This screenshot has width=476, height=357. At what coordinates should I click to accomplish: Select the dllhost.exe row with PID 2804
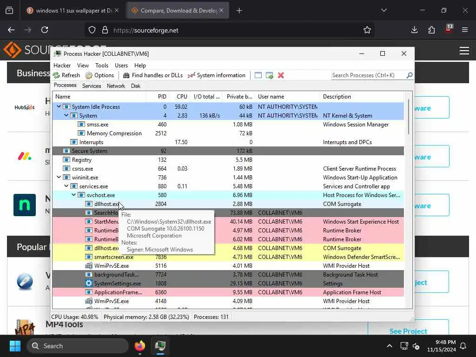point(228,204)
